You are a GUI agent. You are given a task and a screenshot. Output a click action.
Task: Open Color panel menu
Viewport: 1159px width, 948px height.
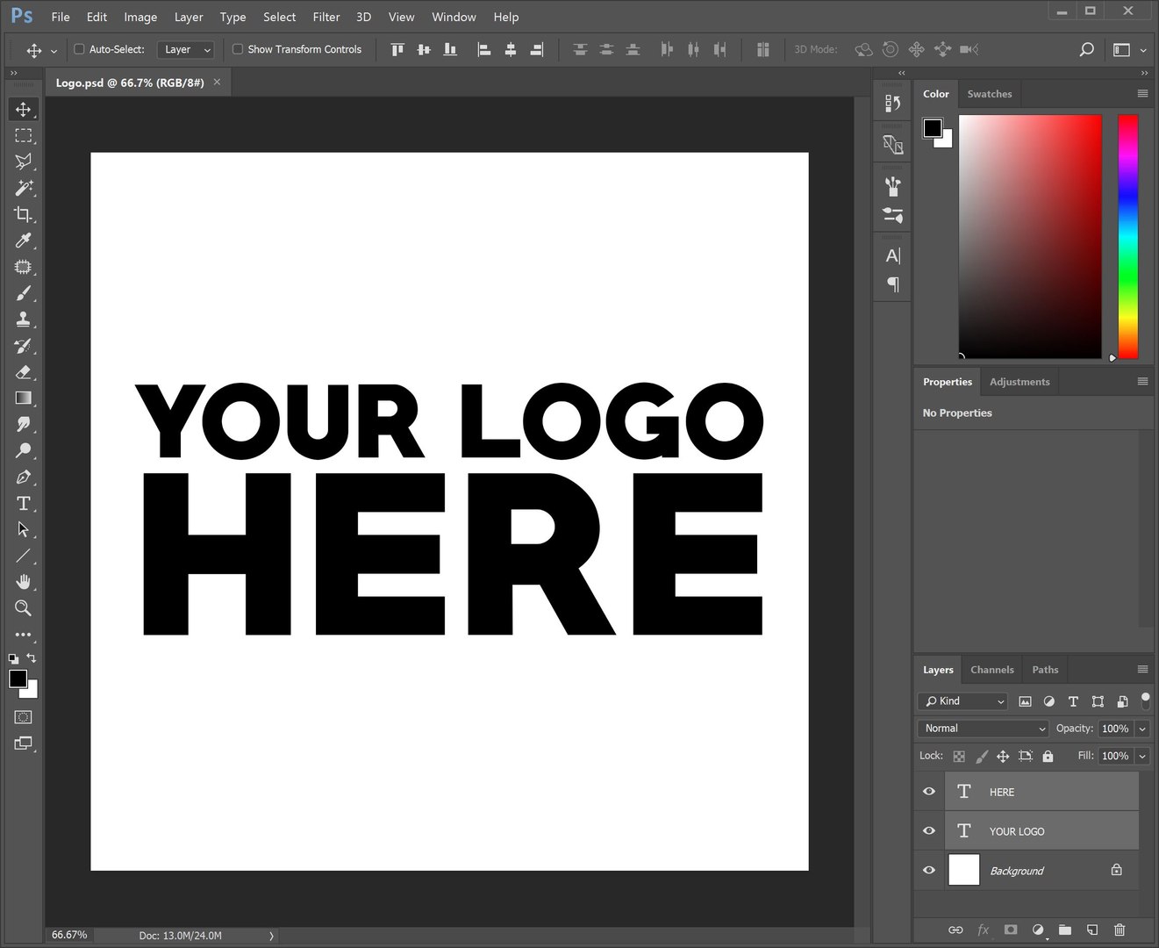point(1142,93)
